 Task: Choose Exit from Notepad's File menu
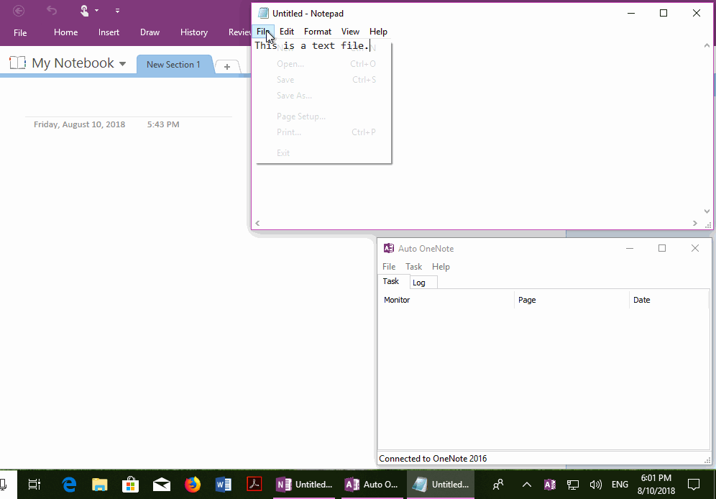coord(283,152)
